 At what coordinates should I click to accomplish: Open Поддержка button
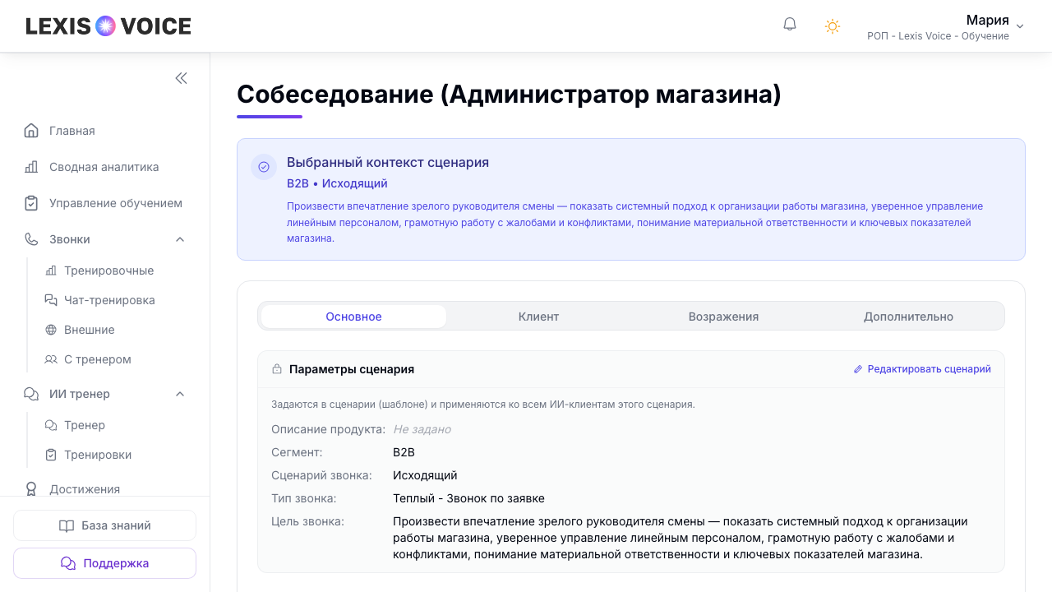(x=104, y=563)
